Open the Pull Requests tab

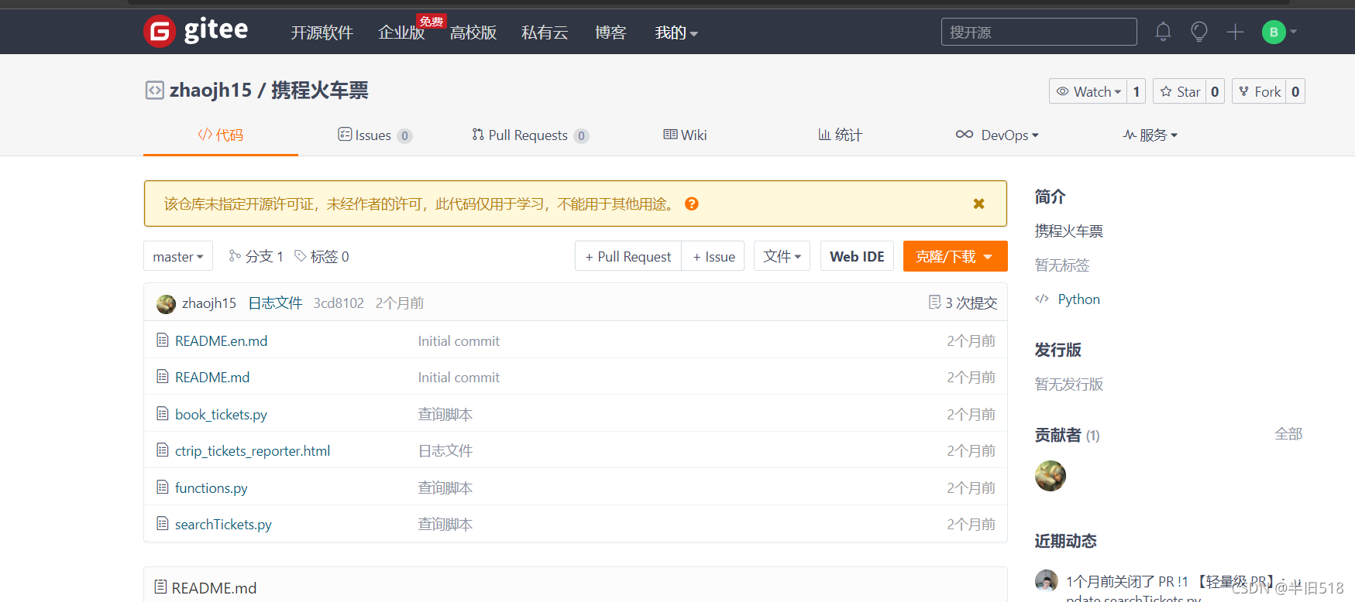[x=531, y=135]
